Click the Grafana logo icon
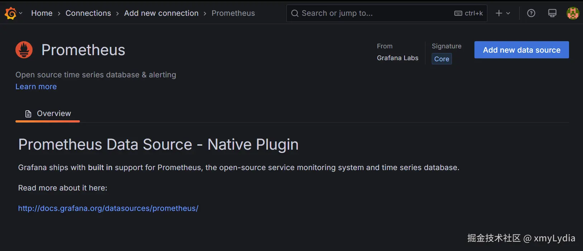 pyautogui.click(x=11, y=13)
